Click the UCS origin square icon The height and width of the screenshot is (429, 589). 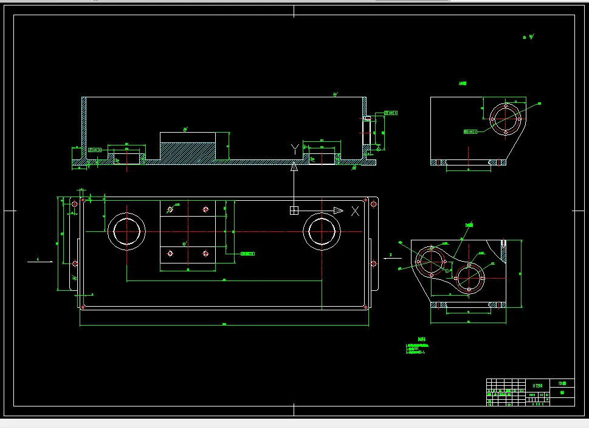click(x=294, y=211)
